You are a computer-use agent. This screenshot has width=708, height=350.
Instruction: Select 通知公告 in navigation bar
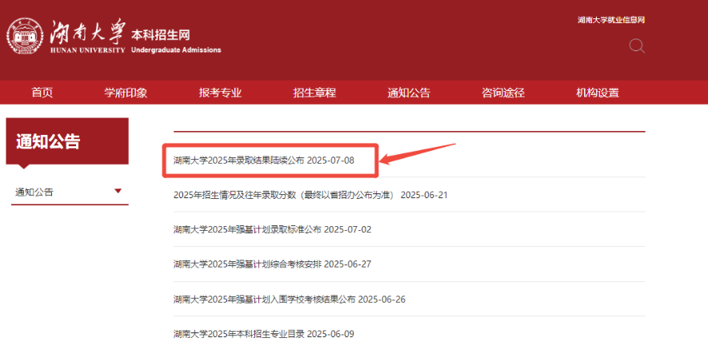409,93
